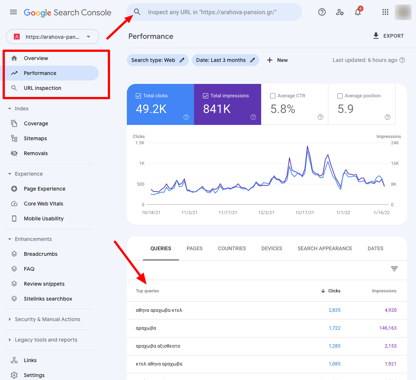Switch to the Pages tab
Screen dimensions: 416x380
(194, 248)
